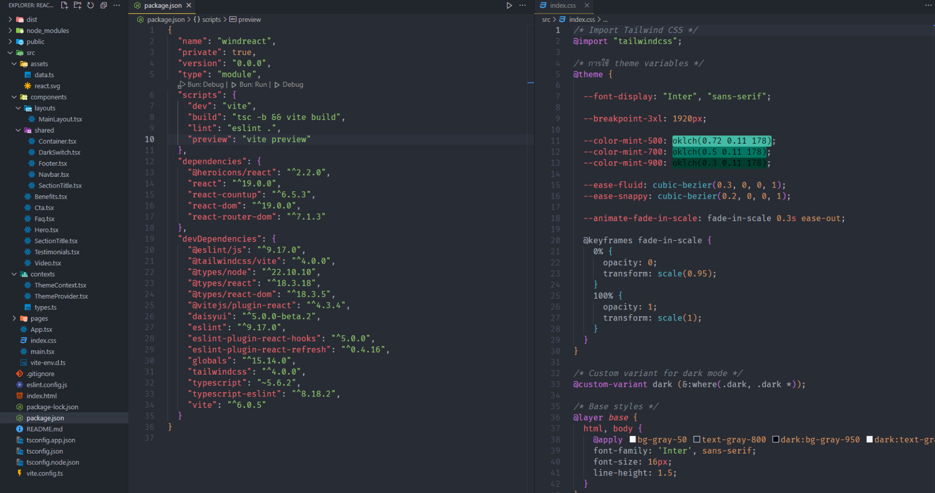
Task: Collapse the layouts folder
Action: coord(18,108)
